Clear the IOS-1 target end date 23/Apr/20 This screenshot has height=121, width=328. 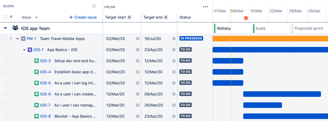coord(174,50)
